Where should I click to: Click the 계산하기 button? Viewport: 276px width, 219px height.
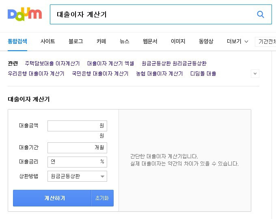tap(52, 198)
